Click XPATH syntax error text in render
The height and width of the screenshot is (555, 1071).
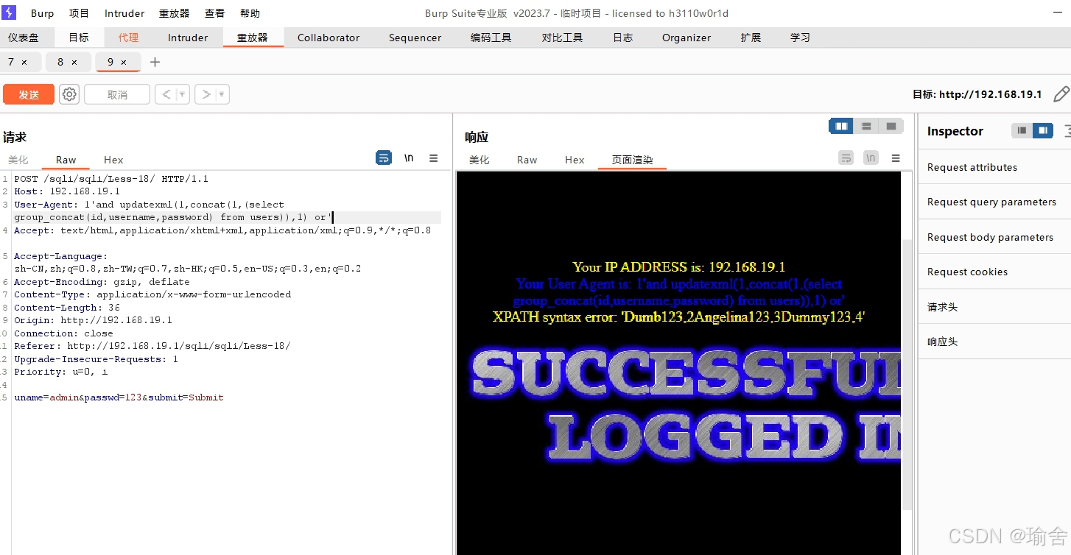click(678, 317)
